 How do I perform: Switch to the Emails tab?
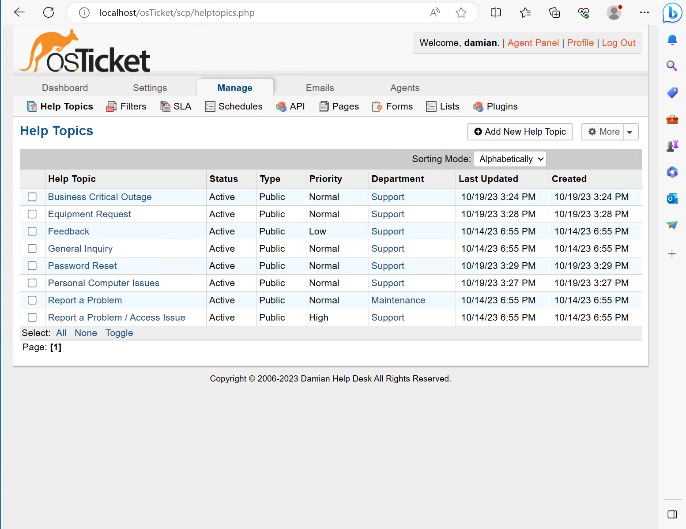pyautogui.click(x=320, y=87)
